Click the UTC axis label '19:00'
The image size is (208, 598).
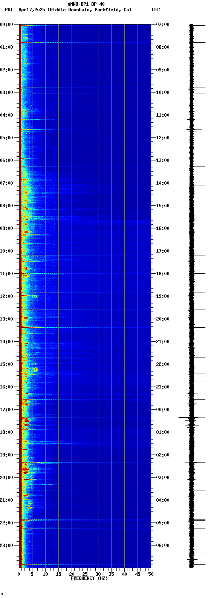pos(162,296)
